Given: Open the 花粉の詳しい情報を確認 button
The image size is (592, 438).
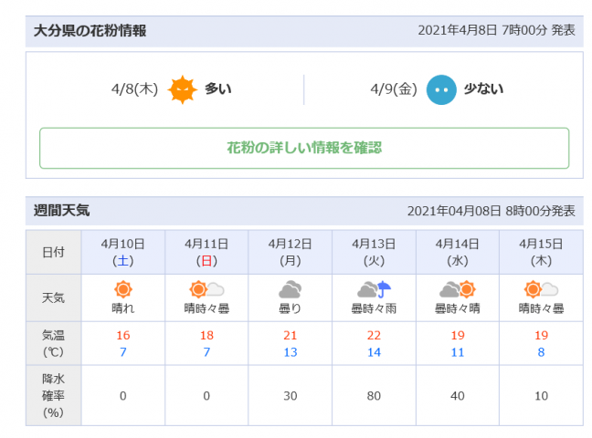Looking at the screenshot, I should (x=304, y=148).
